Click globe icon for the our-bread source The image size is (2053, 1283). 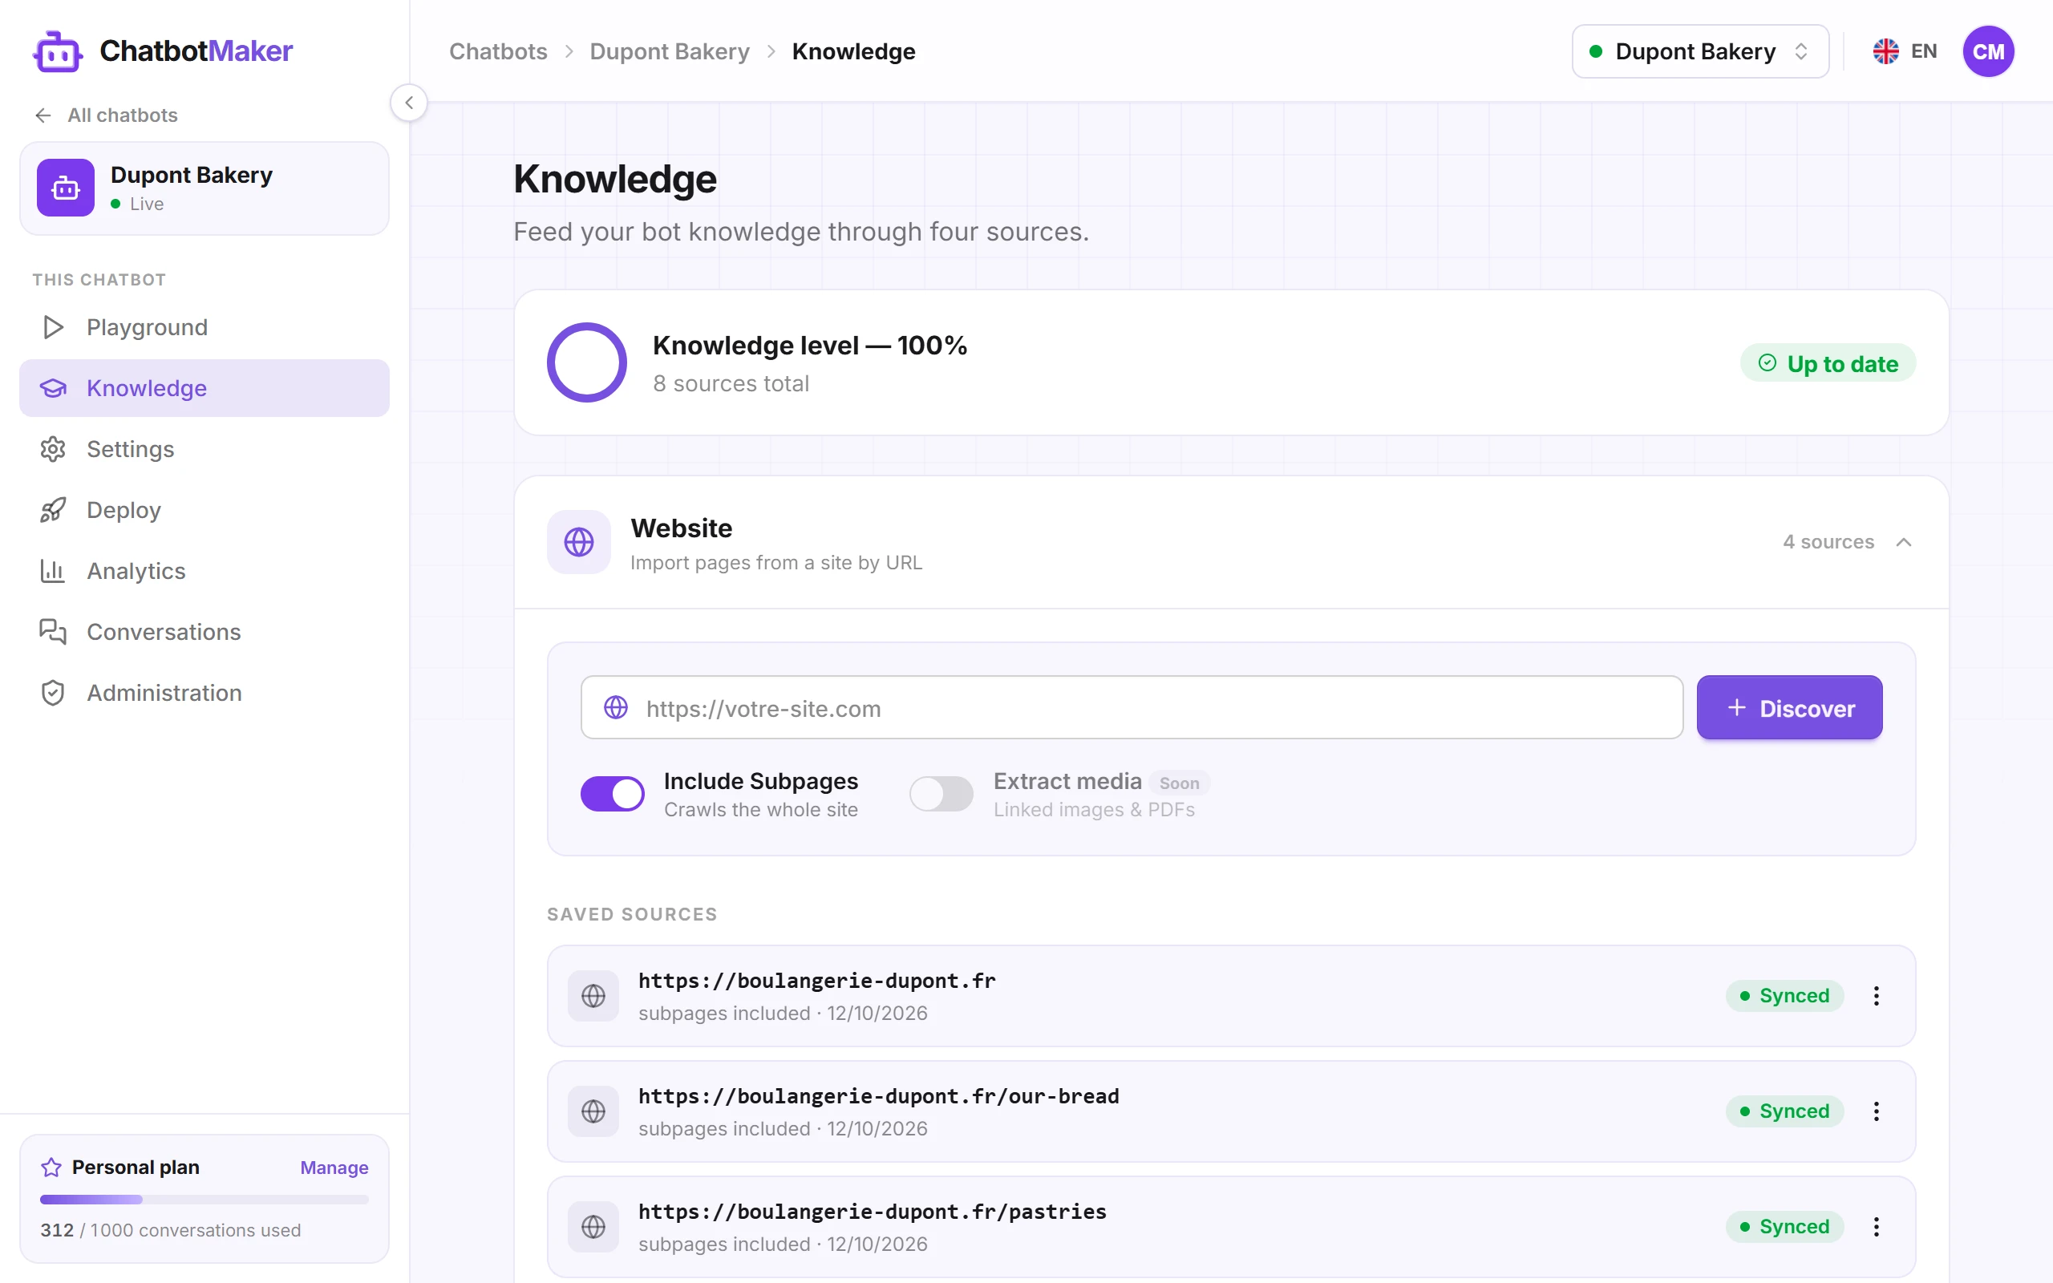[x=593, y=1111]
